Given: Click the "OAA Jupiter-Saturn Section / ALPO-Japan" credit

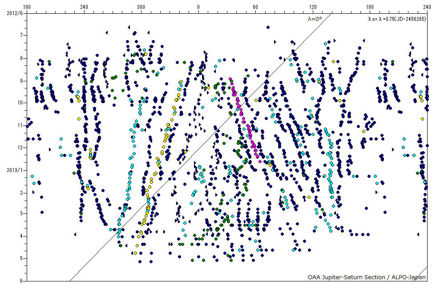Looking at the screenshot, I should (x=367, y=277).
